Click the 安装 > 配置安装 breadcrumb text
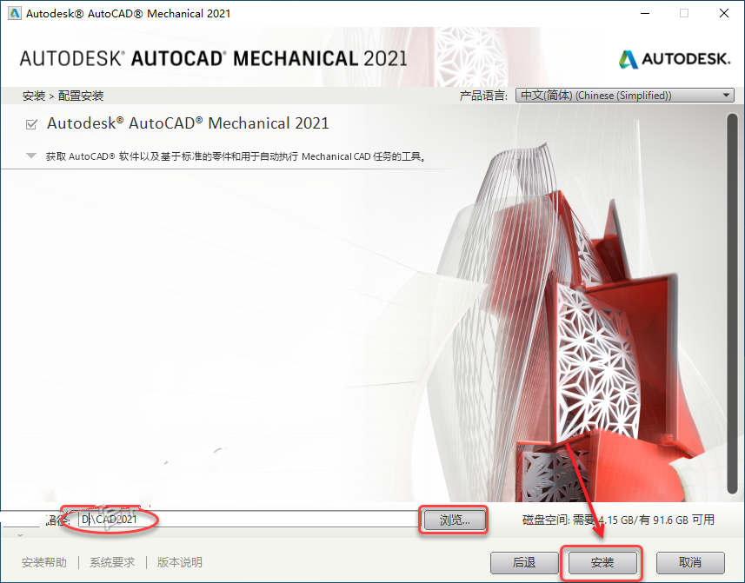Viewport: 745px width, 583px height. pos(63,96)
